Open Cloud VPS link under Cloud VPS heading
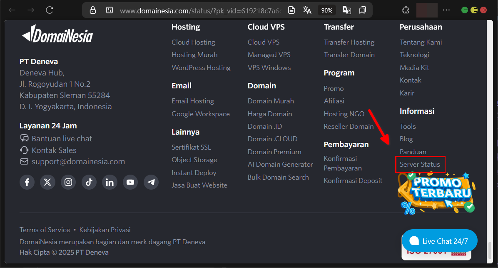 pos(264,42)
